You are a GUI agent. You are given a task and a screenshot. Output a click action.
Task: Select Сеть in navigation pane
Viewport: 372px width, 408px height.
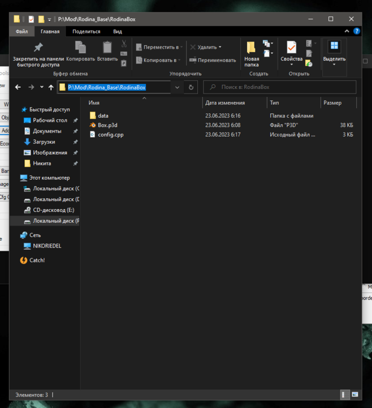pyautogui.click(x=35, y=235)
